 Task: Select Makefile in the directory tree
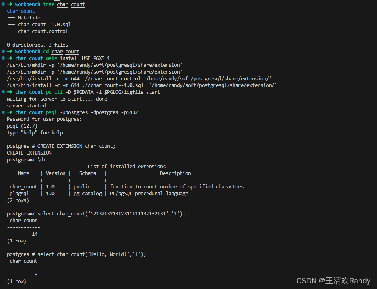coord(29,17)
